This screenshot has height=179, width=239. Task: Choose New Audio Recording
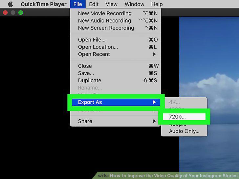115,21
